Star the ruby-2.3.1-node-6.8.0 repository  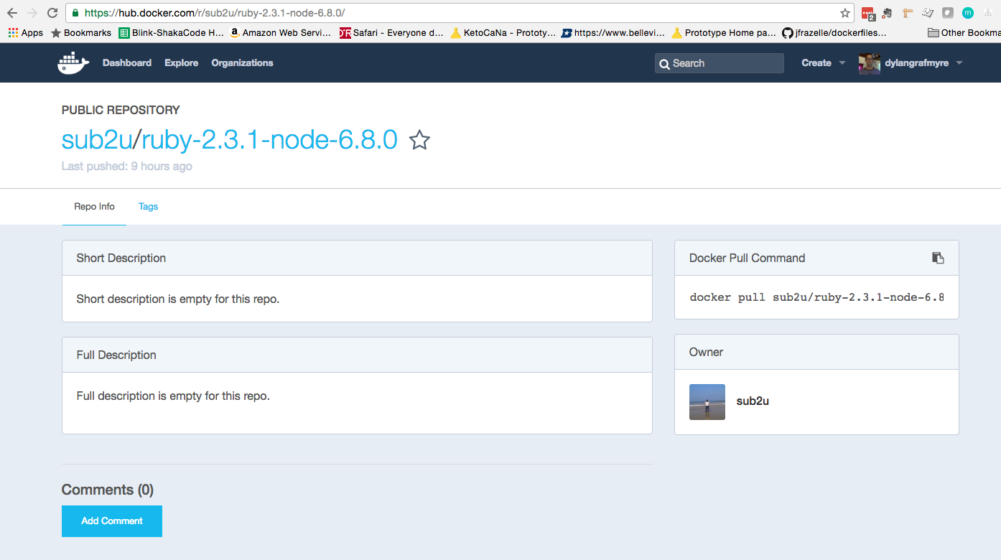point(419,141)
